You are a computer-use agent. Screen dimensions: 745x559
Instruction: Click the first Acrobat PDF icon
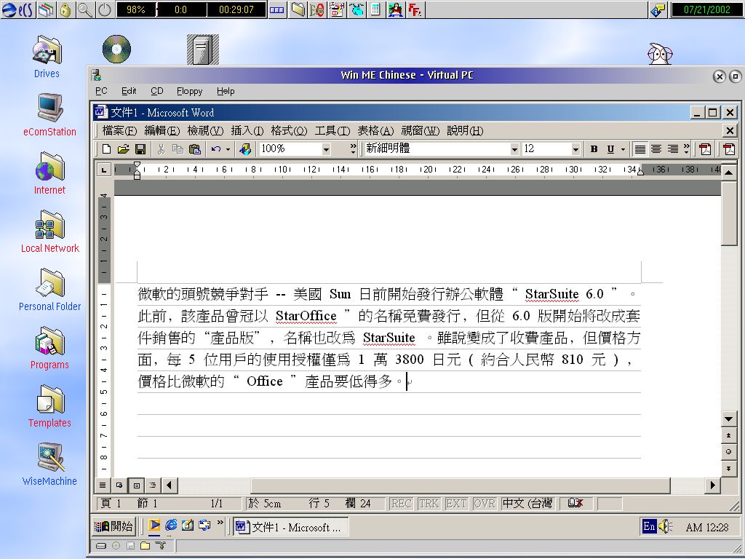705,149
